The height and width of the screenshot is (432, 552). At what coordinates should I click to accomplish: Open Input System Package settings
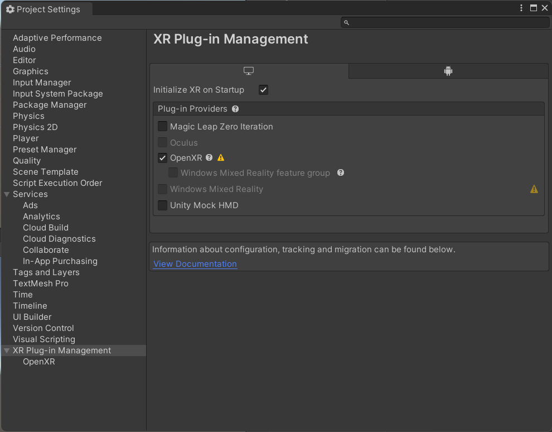point(58,94)
